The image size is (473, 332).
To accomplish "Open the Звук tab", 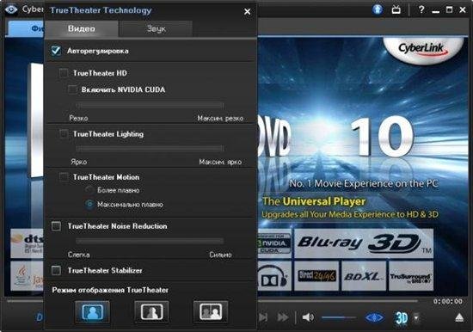I will coord(156,28).
